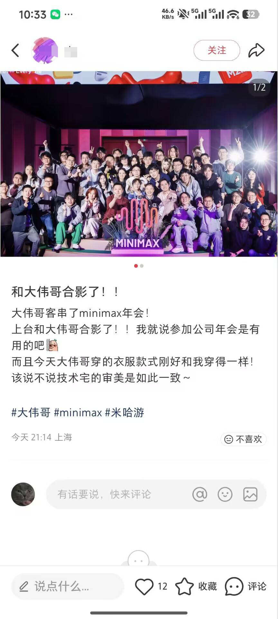
Task: Favorite the post via star 收藏
Action: tap(196, 586)
